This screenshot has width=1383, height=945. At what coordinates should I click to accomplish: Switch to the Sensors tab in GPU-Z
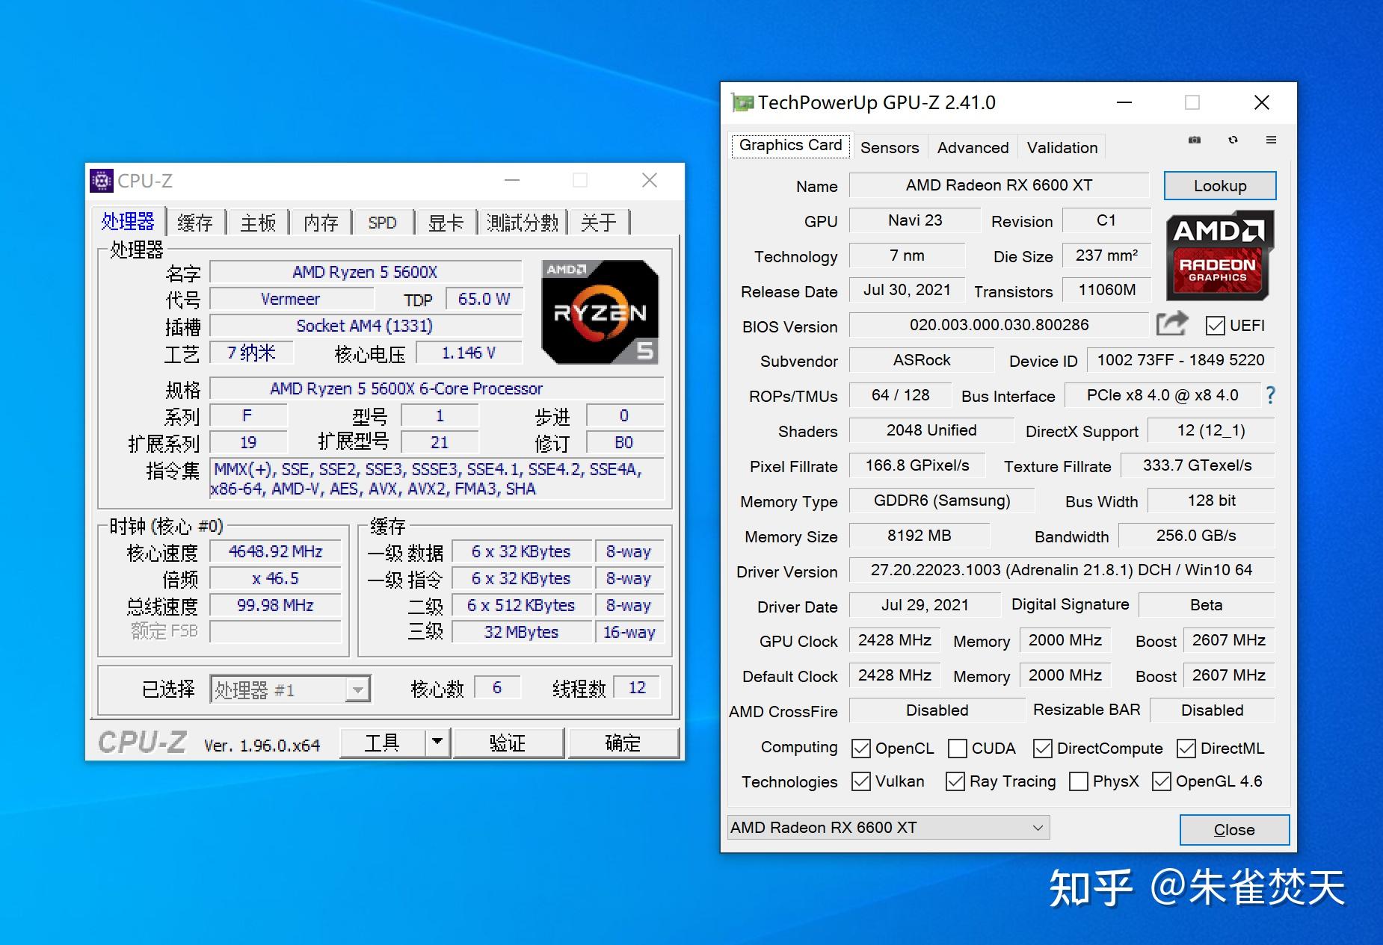[890, 147]
